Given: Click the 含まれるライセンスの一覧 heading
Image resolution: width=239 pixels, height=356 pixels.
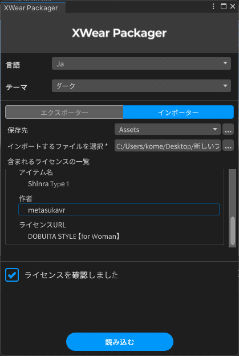Looking at the screenshot, I should [48, 162].
